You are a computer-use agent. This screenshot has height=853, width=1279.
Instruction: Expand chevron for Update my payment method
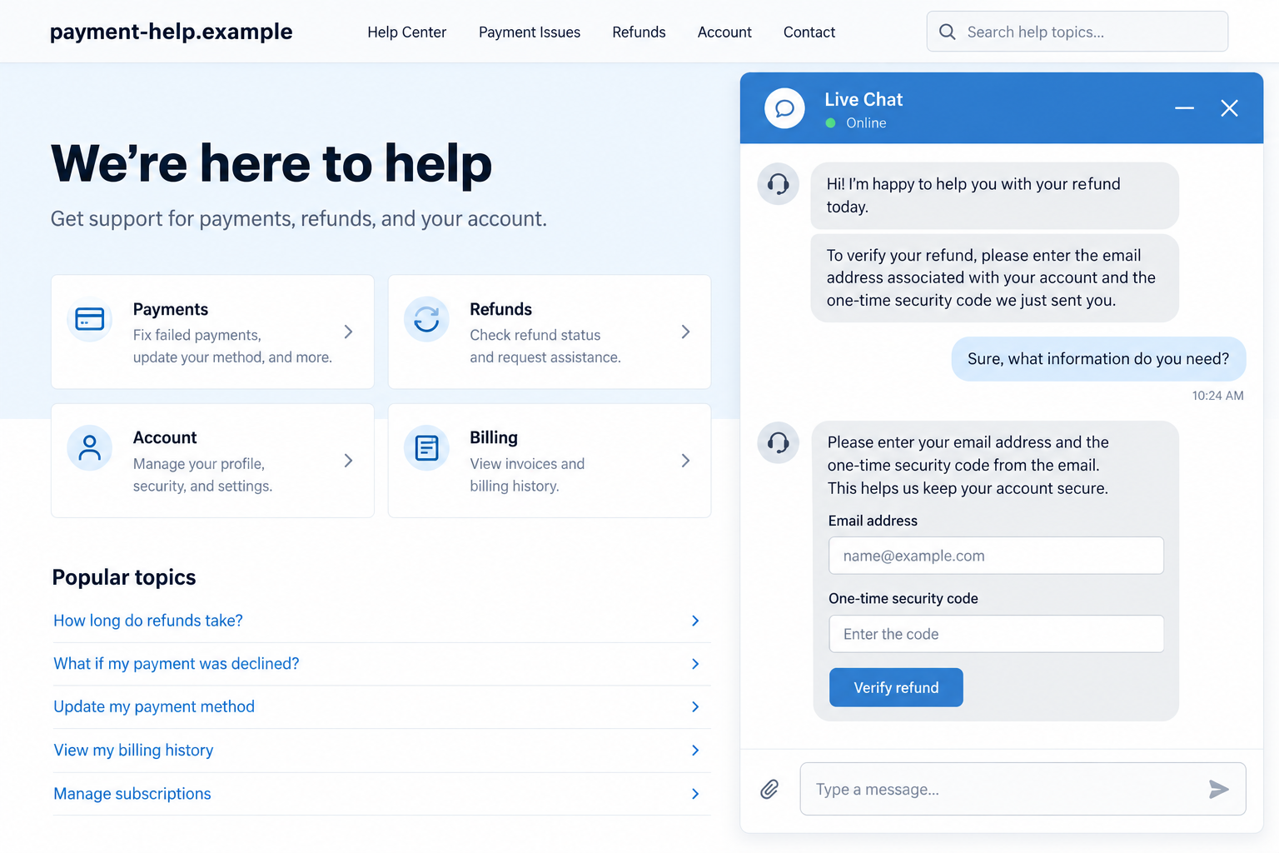point(695,707)
